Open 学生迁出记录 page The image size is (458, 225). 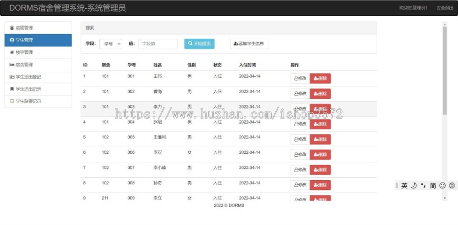38,89
